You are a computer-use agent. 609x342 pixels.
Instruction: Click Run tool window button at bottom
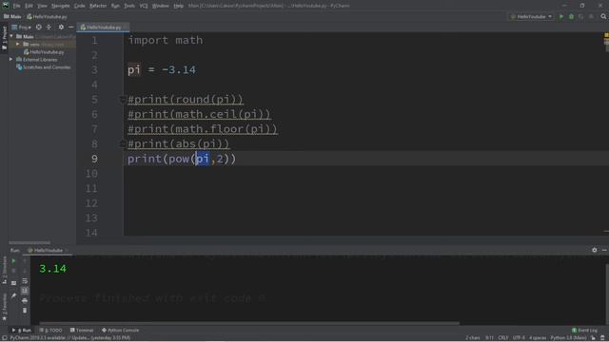[x=22, y=331]
